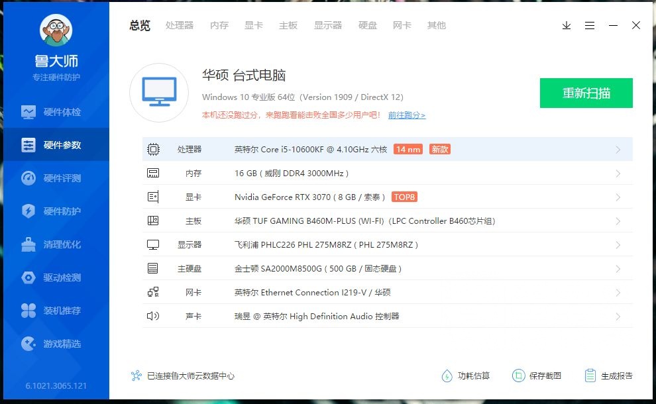This screenshot has height=404, width=656.
Task: Click the 鲁大师 monkey logo
Action: tap(56, 32)
